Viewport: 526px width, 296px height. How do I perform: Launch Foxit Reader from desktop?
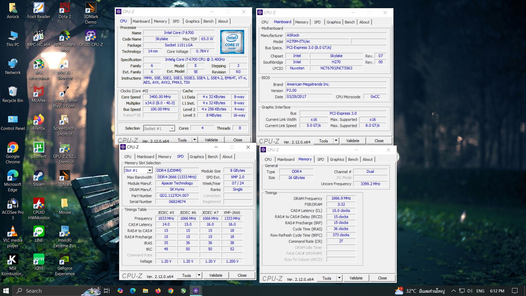[x=39, y=11]
